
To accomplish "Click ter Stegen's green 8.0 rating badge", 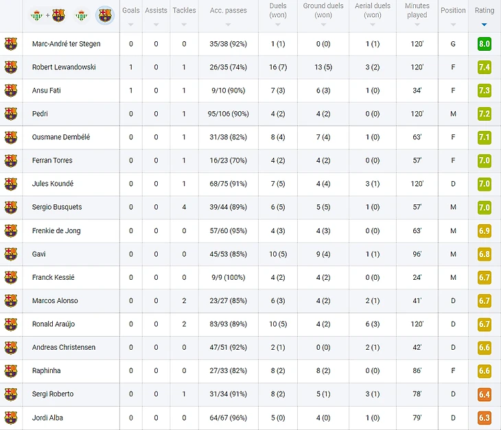I will [x=484, y=44].
